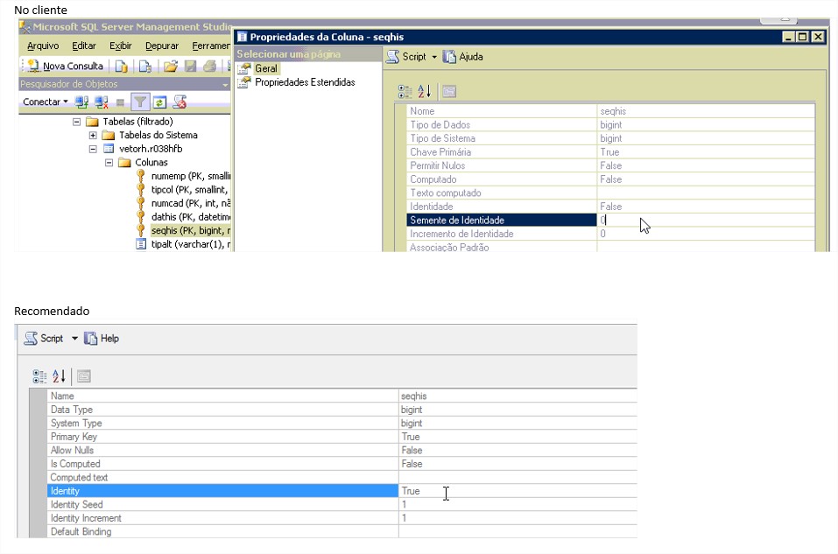Viewport: 838px width, 554px height.
Task: Collapse the Tabelas (filtrado) tree node
Action: [77, 122]
